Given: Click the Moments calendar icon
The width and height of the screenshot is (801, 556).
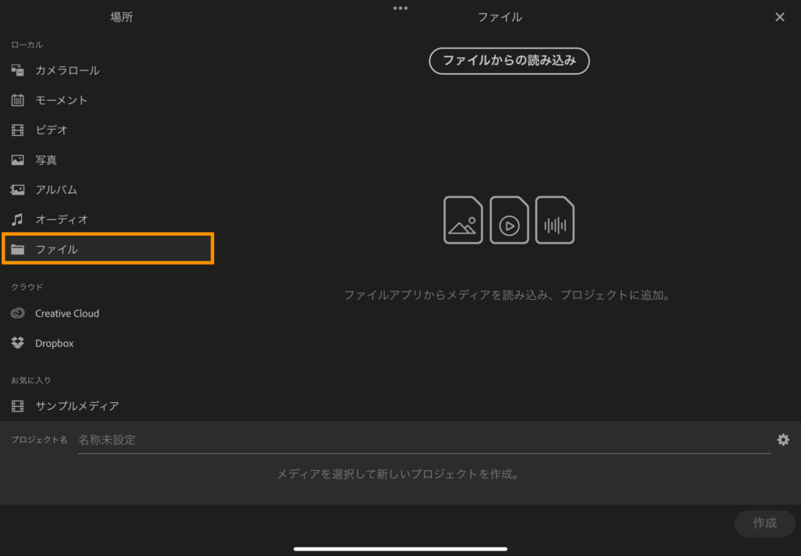Looking at the screenshot, I should tap(18, 100).
